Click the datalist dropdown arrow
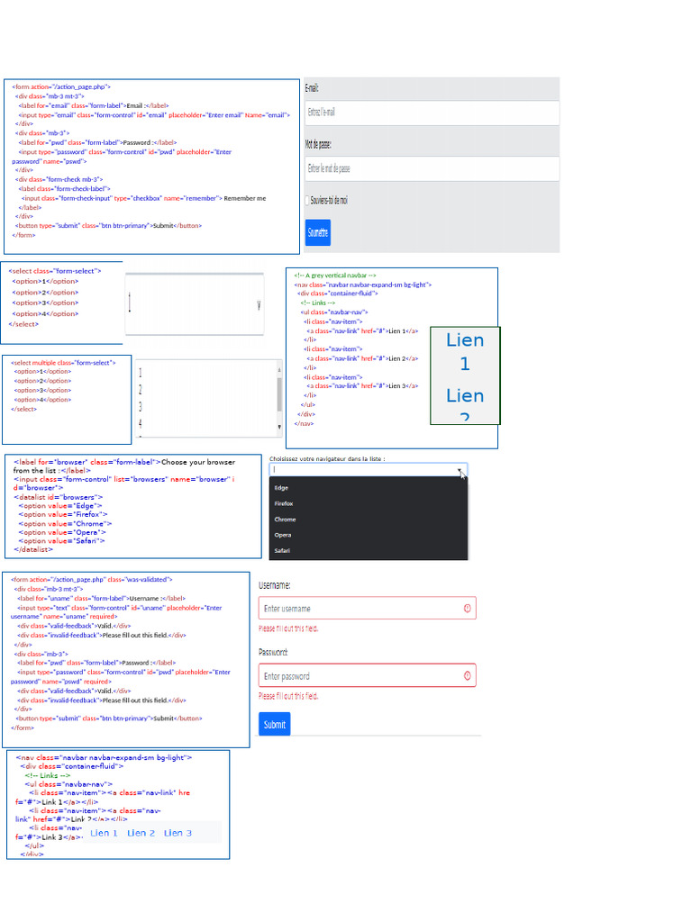 point(460,470)
